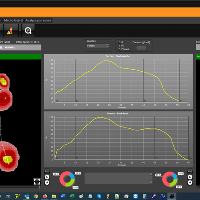Viewport: 200px width, 200px height.
Task: Open the foot risk warning tool icon
Action: click(11, 30)
